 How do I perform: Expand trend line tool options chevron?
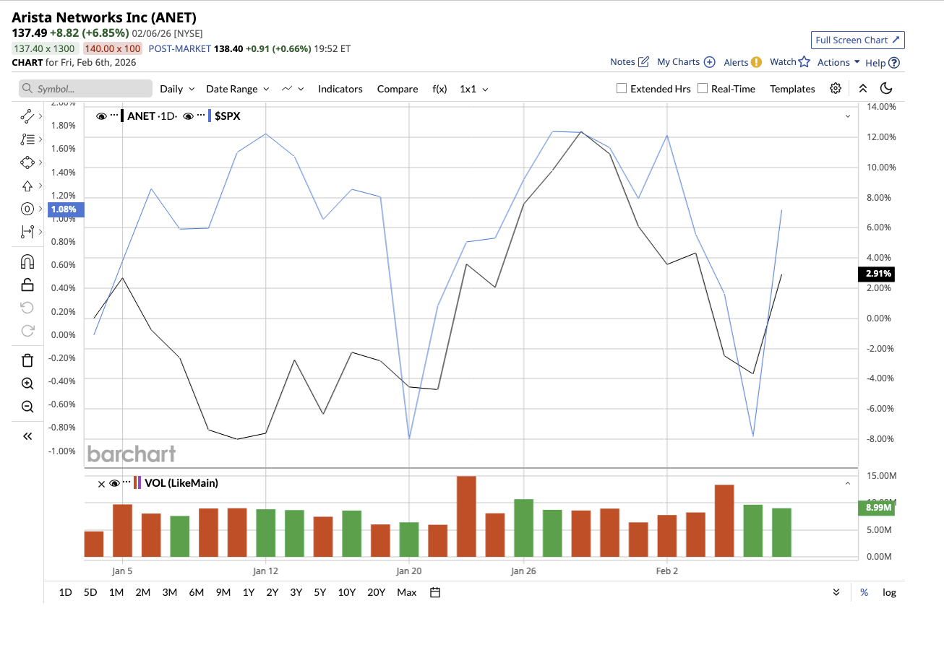(40, 116)
